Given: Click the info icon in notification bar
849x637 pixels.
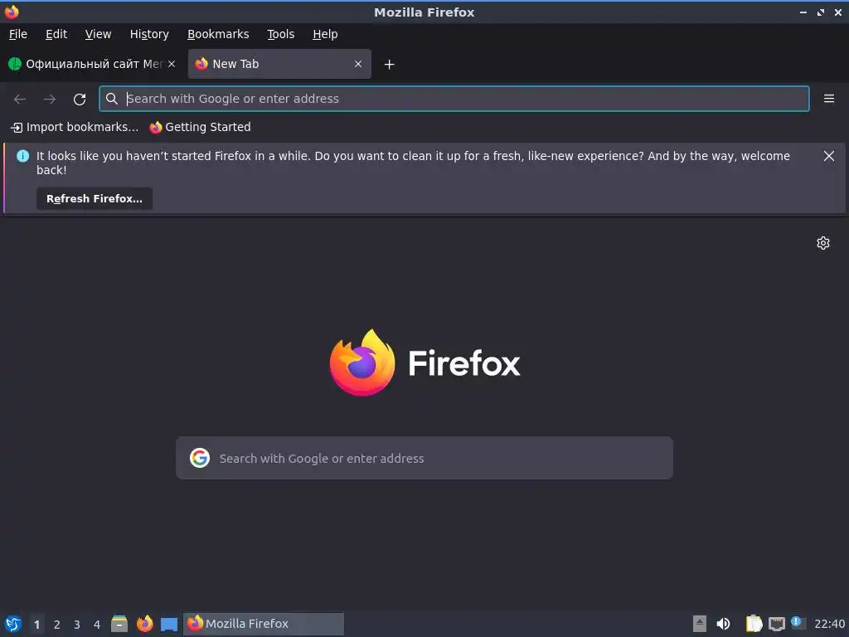Looking at the screenshot, I should click(x=22, y=156).
